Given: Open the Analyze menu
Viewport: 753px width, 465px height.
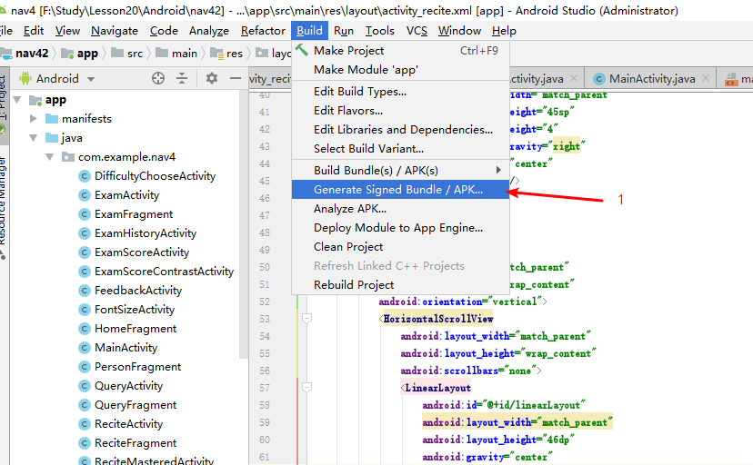Looking at the screenshot, I should [209, 31].
